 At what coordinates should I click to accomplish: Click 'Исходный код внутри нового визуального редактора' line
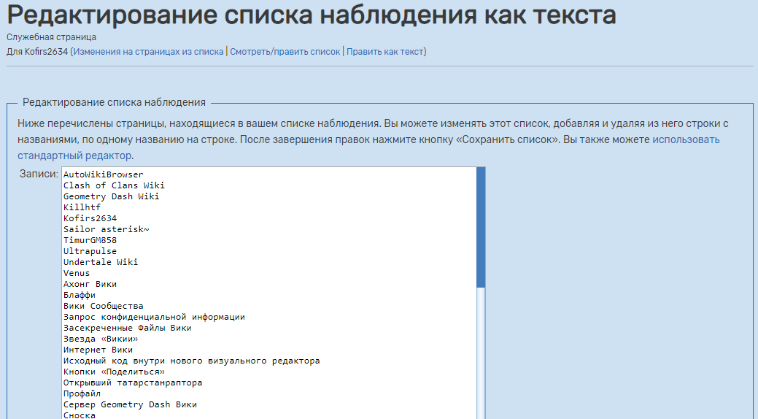click(x=191, y=361)
